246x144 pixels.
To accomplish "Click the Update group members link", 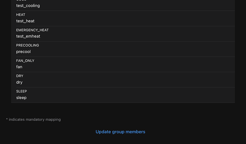I will click(x=121, y=132).
